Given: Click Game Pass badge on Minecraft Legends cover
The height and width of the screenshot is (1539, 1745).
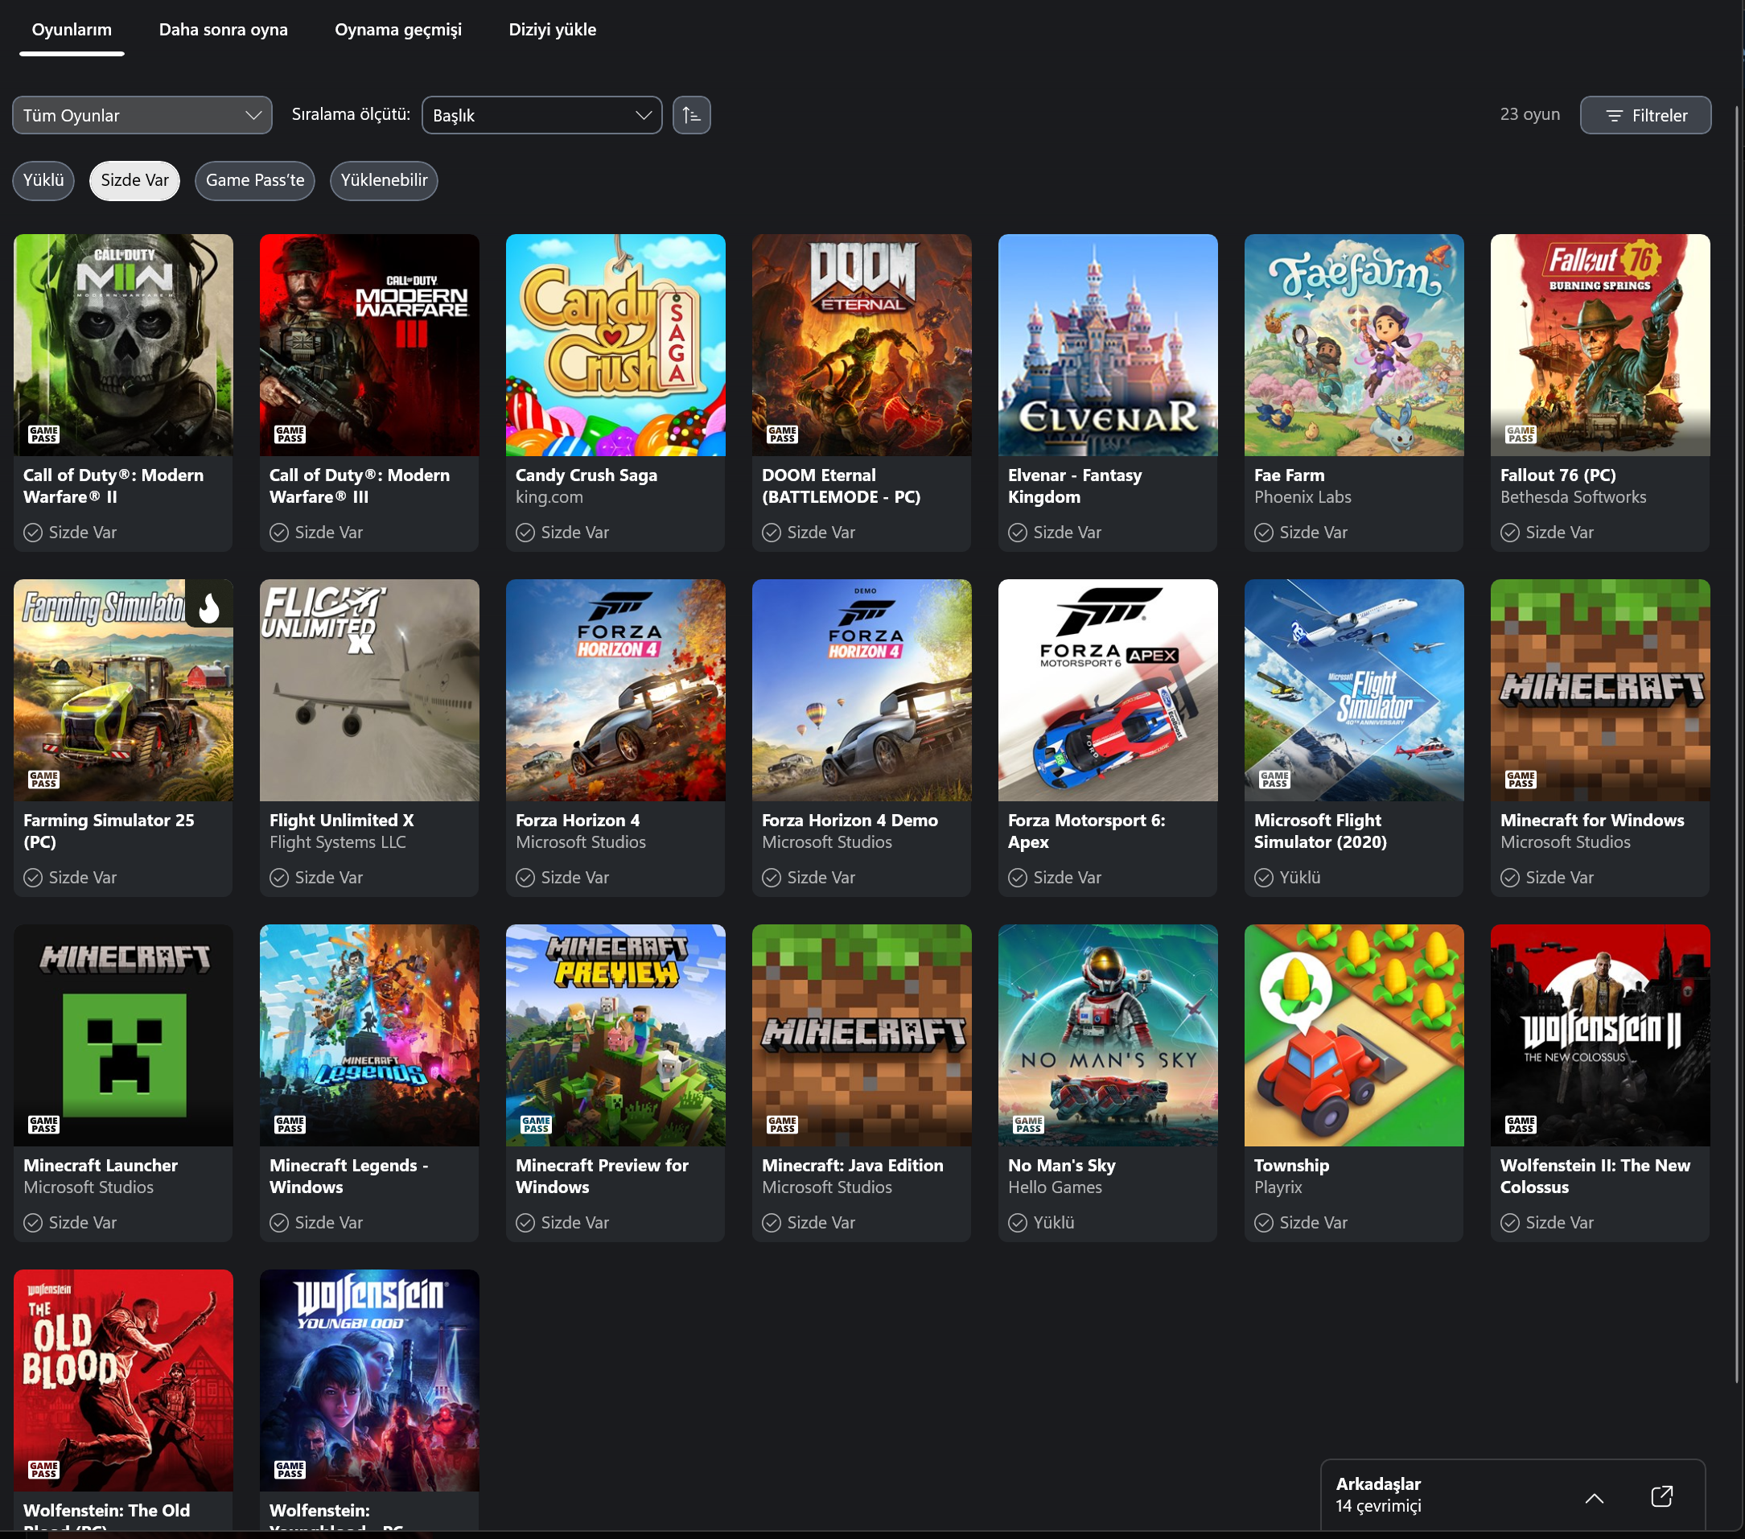Looking at the screenshot, I should pos(290,1124).
